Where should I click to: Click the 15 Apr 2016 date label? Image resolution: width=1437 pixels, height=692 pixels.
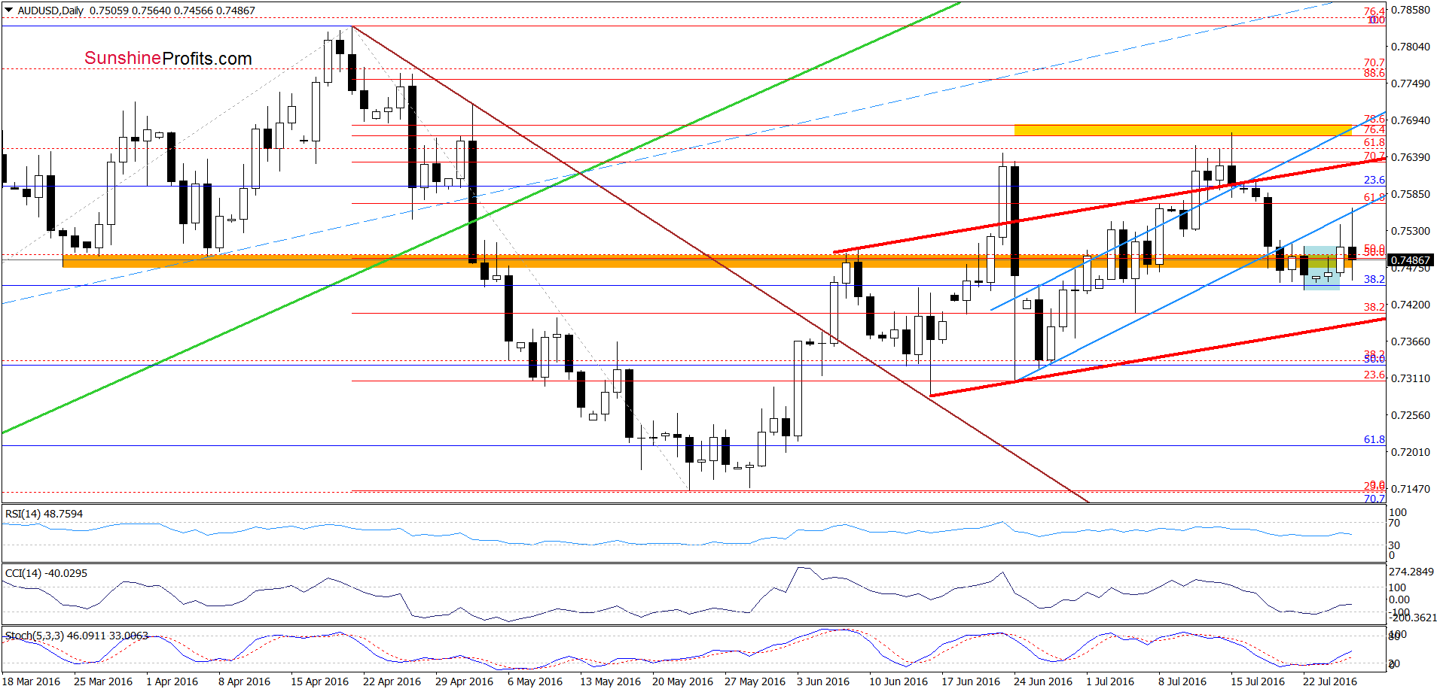[320, 681]
